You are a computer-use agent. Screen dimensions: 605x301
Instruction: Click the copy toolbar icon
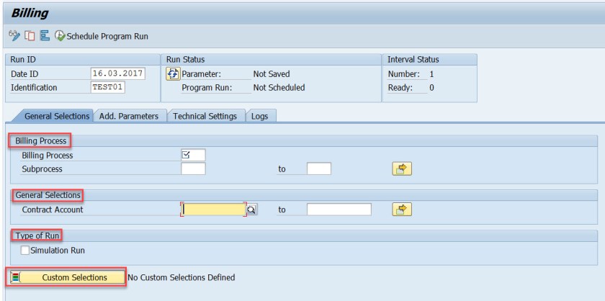coord(30,36)
